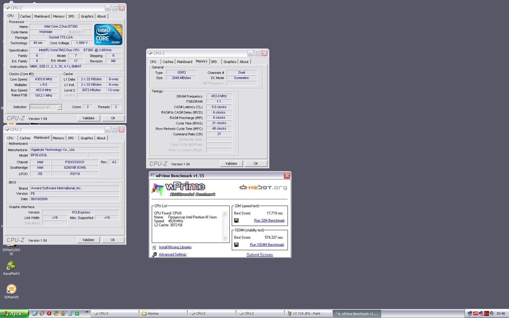Click the wPrime logo image
This screenshot has width=509, height=318.
click(183, 189)
